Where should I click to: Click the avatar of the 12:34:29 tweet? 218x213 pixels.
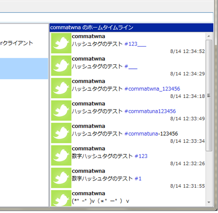(61, 66)
